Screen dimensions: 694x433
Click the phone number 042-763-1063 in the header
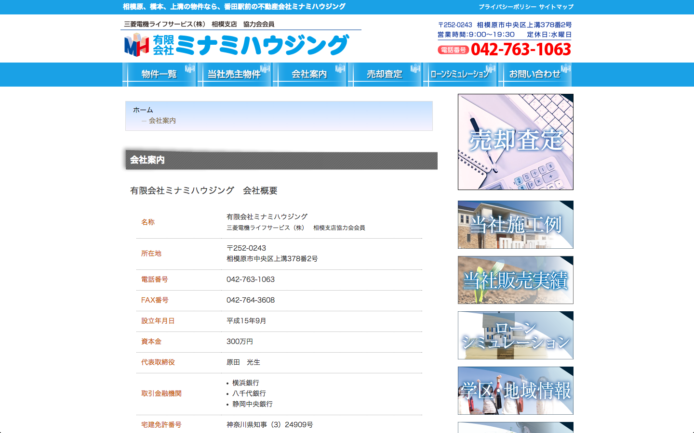point(521,50)
